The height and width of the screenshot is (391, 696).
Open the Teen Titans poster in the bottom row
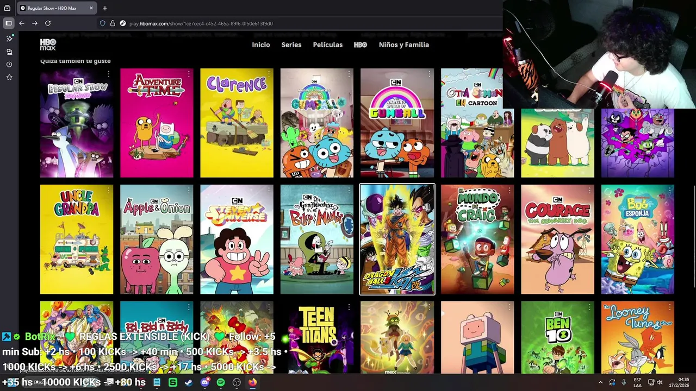tap(317, 338)
